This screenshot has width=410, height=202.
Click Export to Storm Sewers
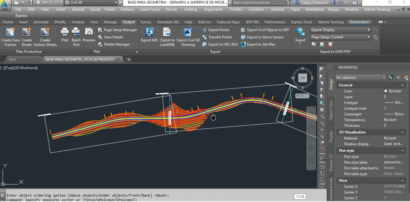point(262,37)
